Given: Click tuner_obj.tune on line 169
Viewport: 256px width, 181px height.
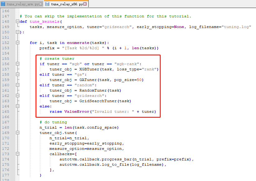Looking at the screenshot, I should coord(57,133).
